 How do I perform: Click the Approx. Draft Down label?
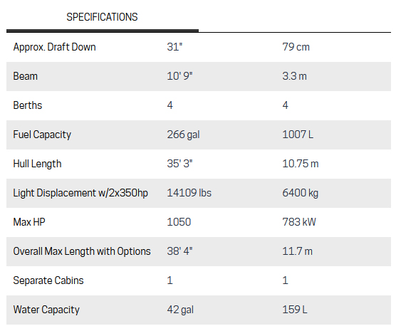tap(55, 47)
